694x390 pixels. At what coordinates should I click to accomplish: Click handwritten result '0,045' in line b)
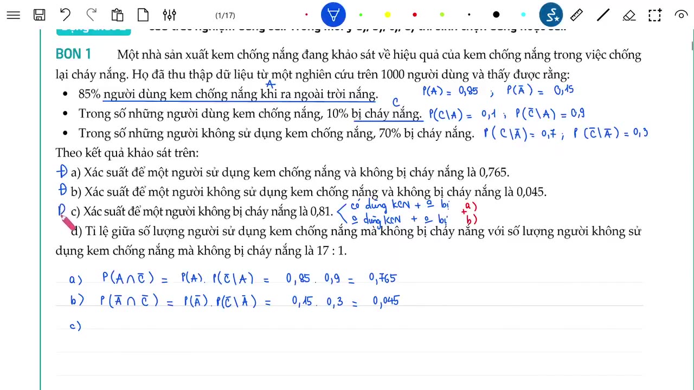pos(386,301)
